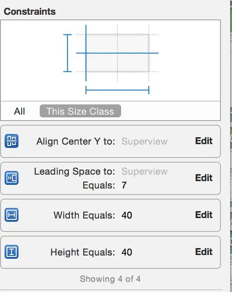The image size is (232, 292).
Task: Click the Leading Space Equals value 7
Action: 124,185
